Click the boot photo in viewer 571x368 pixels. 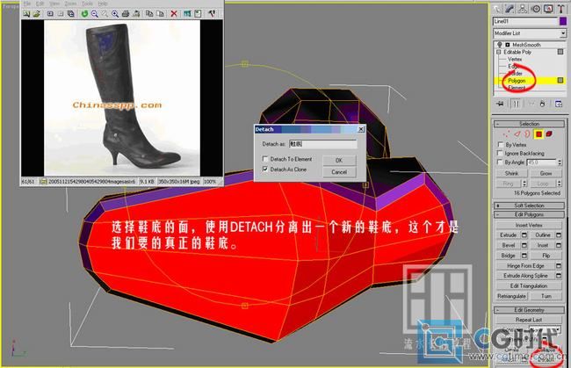[x=121, y=97]
